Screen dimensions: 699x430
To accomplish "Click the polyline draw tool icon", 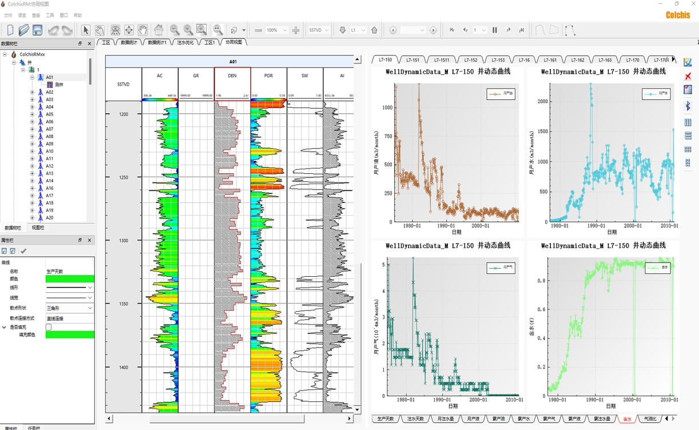I will click(x=570, y=30).
